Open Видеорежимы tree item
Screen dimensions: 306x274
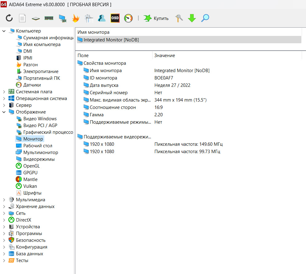[x=35, y=159]
